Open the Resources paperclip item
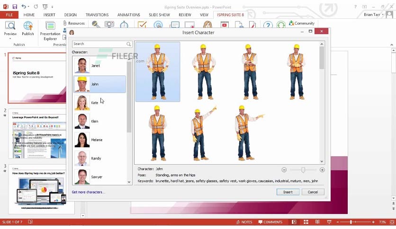The height and width of the screenshot is (229, 396). point(74,23)
